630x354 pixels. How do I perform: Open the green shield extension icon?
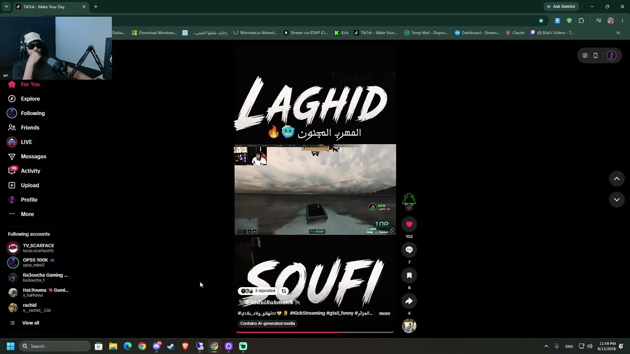pos(569,21)
